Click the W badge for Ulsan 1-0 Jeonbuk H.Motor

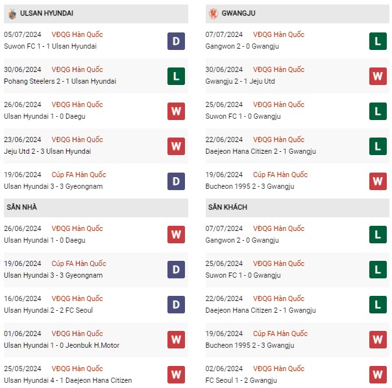(x=176, y=339)
